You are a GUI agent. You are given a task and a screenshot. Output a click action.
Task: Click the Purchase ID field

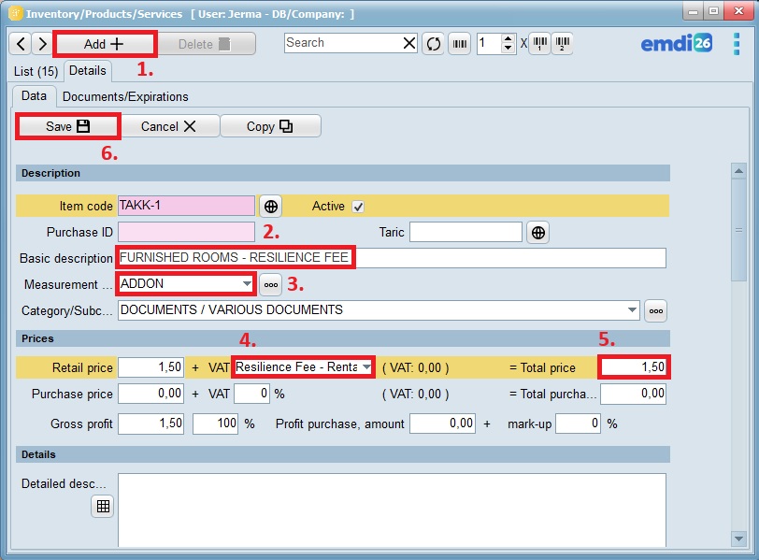pos(186,232)
